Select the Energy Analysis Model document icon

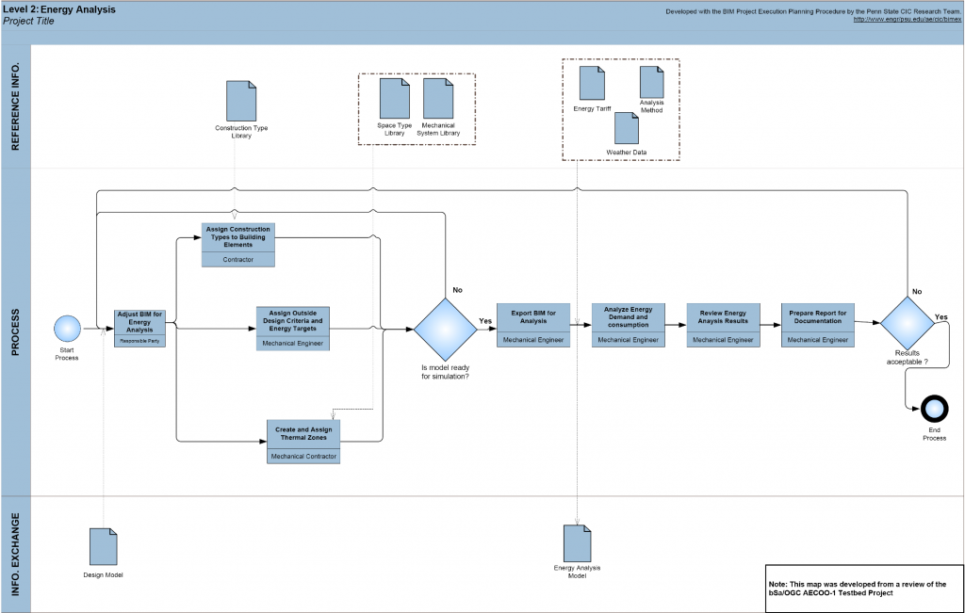tap(577, 541)
